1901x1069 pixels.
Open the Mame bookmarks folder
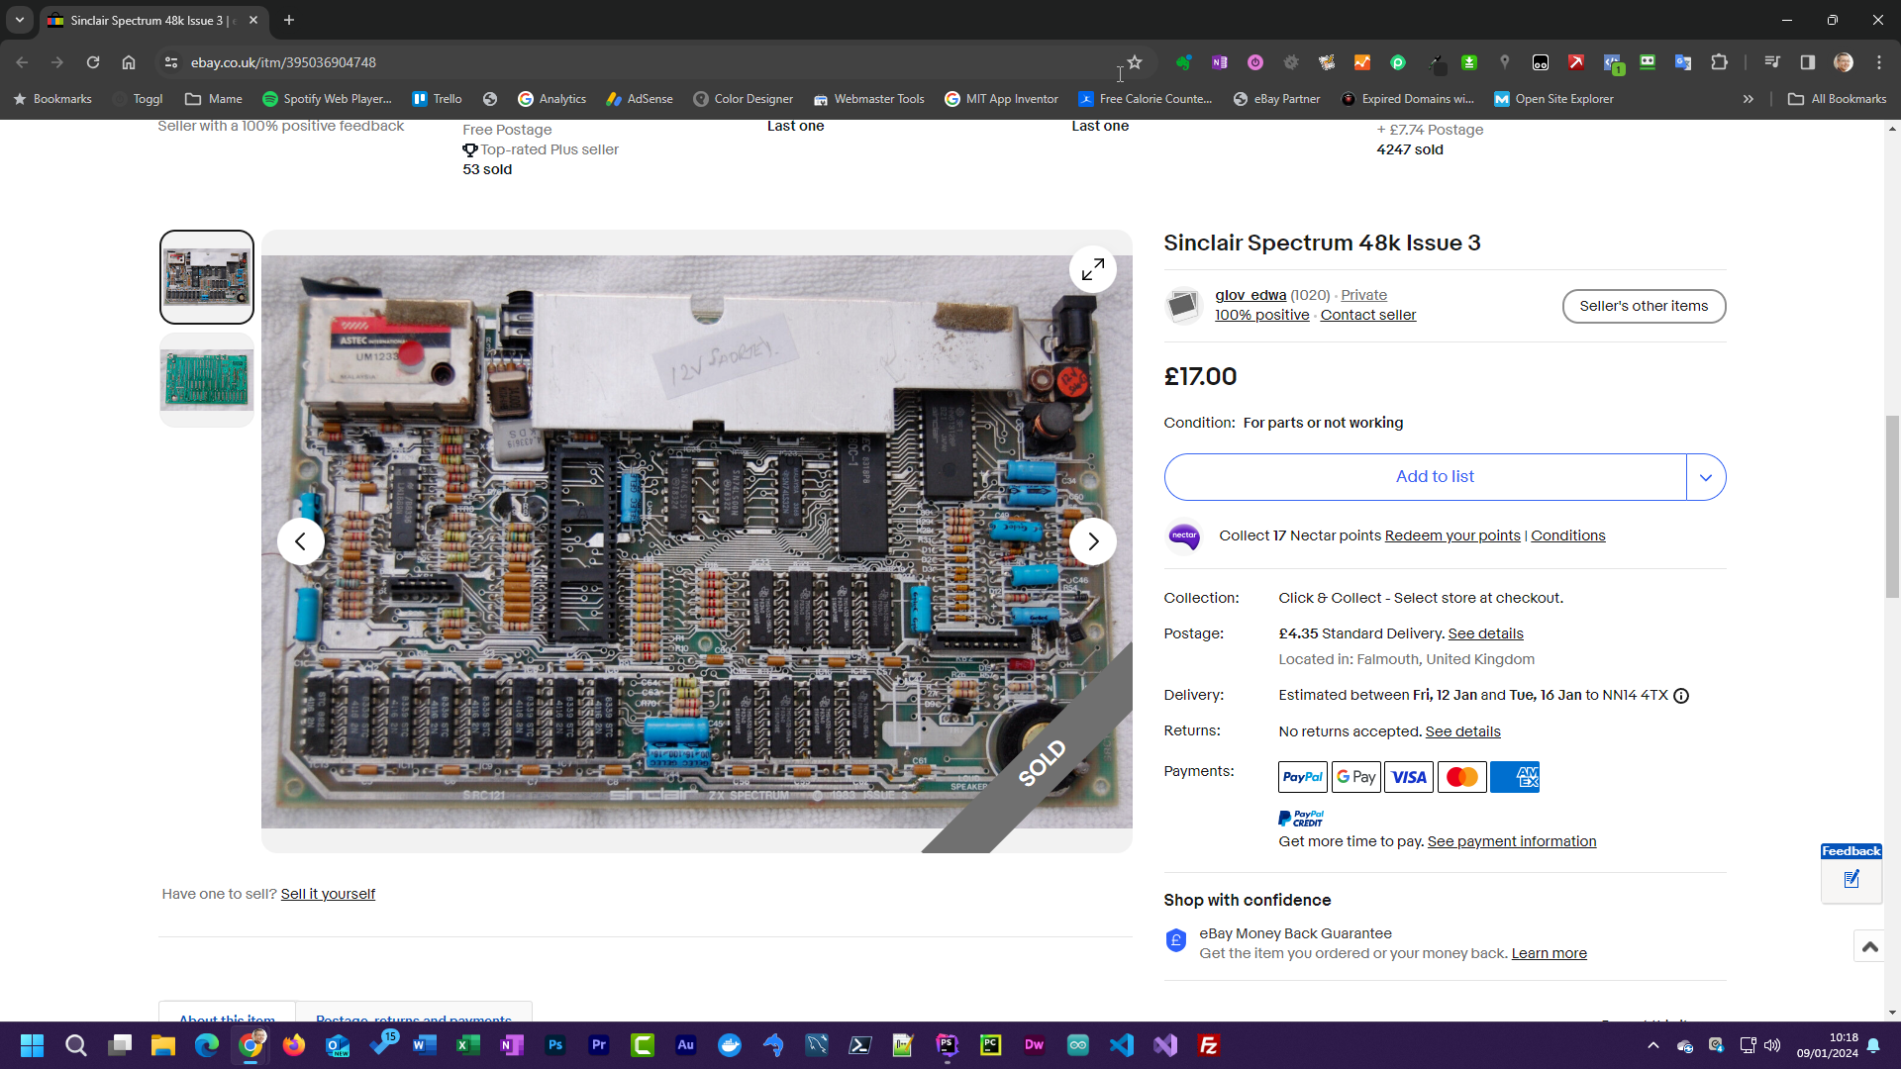tap(214, 99)
